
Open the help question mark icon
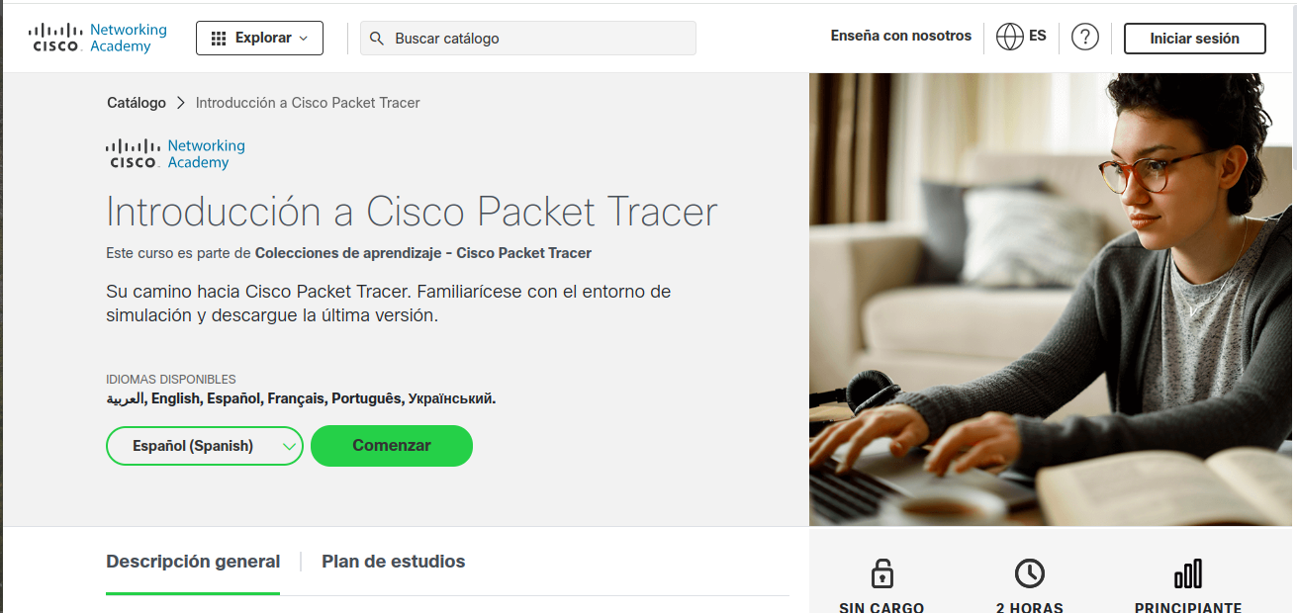click(1085, 38)
